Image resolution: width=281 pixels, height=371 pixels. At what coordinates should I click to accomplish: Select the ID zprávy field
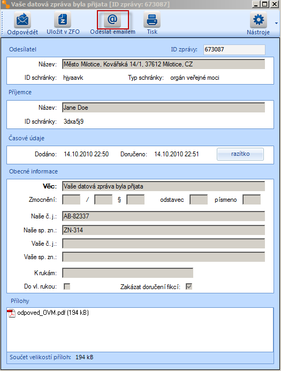[234, 49]
